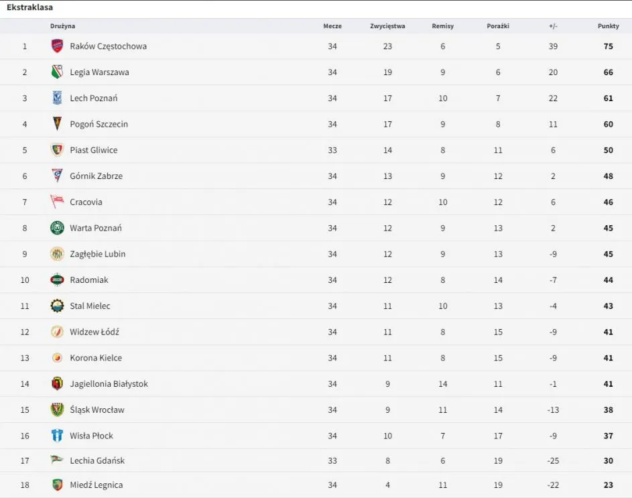Click the Legia Warszawa club crest
Viewport: 632px width, 498px height.
[57, 72]
